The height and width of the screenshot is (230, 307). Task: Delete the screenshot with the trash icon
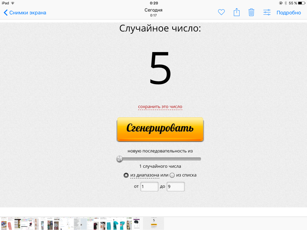pos(251,12)
